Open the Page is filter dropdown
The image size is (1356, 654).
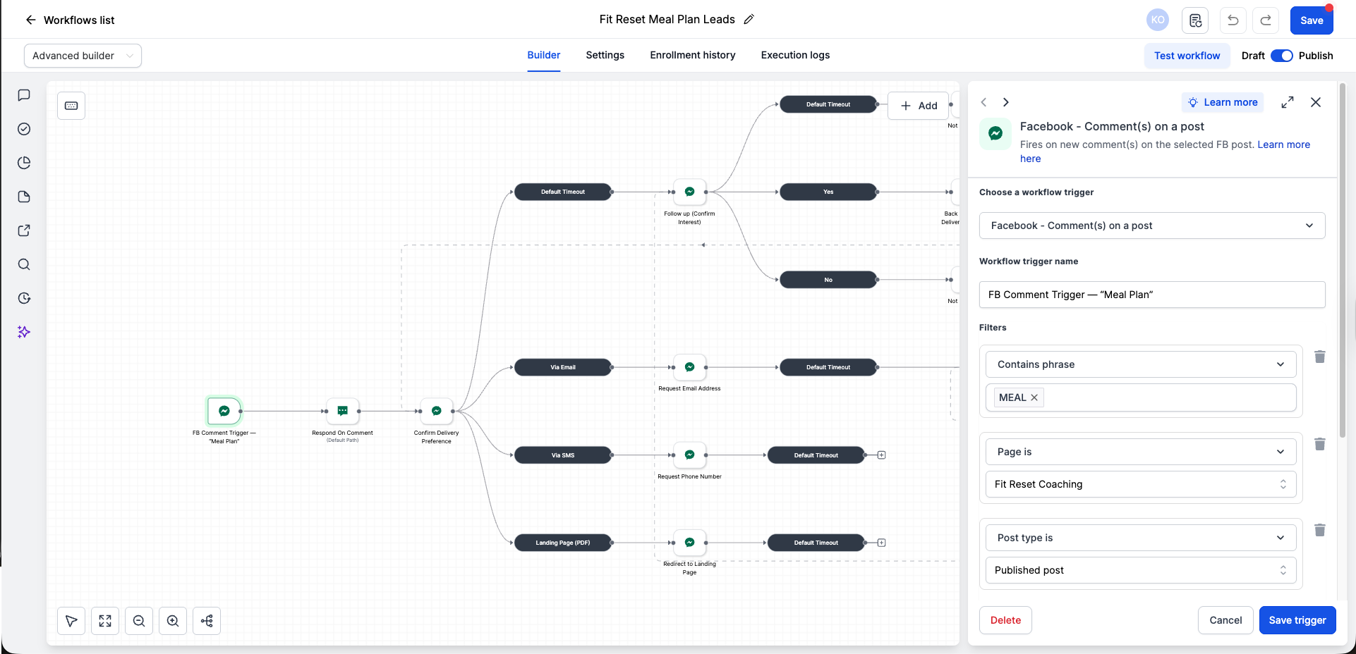[1141, 452]
